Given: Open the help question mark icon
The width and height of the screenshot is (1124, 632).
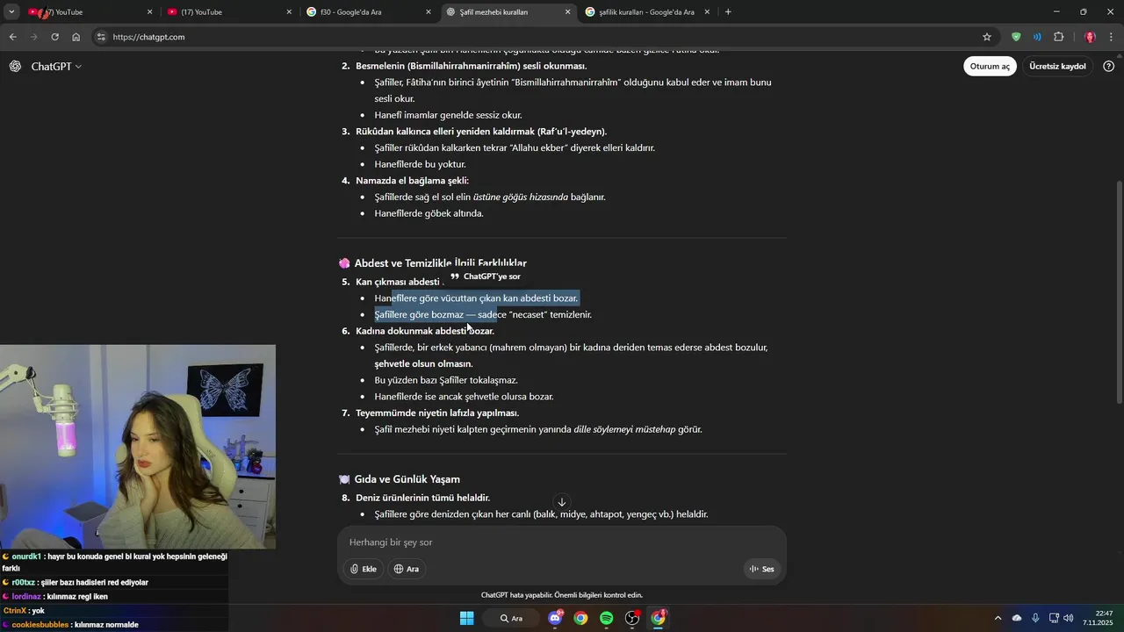Looking at the screenshot, I should click(x=1109, y=67).
